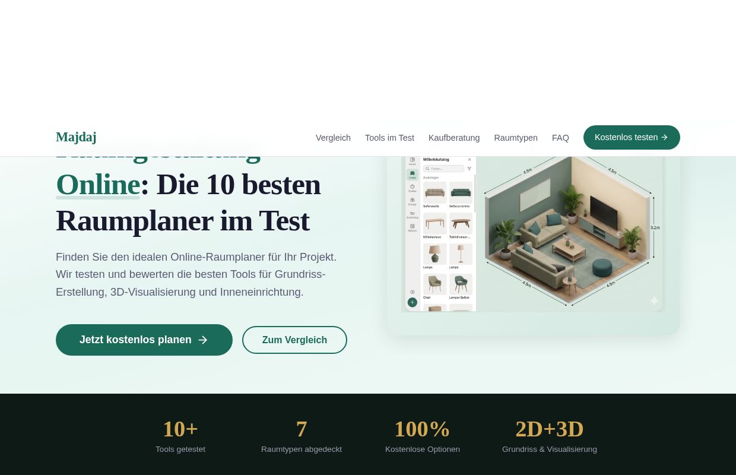Click the '100%' statistic

pyautogui.click(x=423, y=429)
